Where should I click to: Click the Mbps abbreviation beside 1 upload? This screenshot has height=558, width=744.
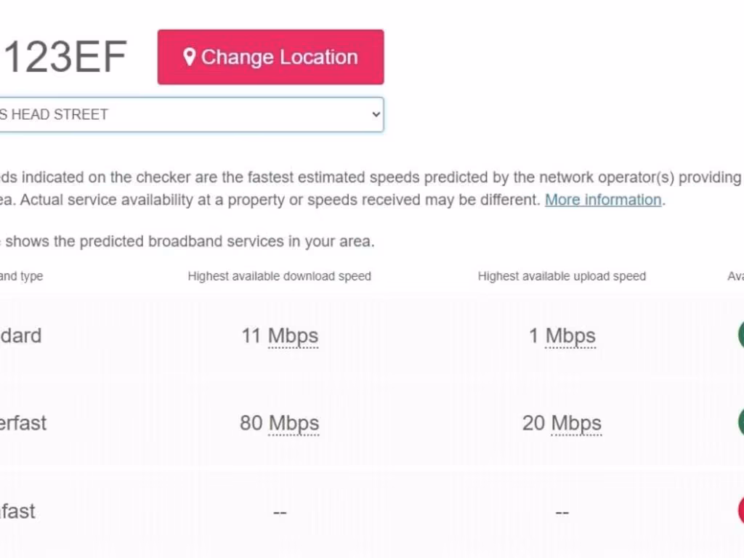[570, 336]
